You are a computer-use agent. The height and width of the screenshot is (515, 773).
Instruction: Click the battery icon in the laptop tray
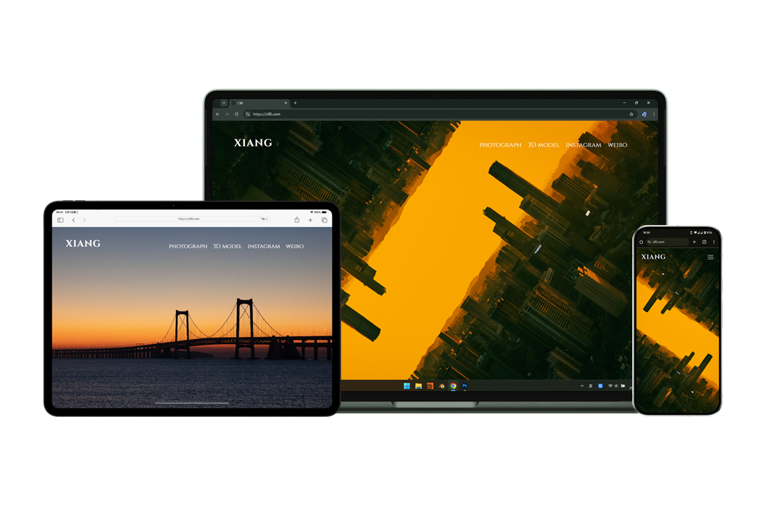click(x=623, y=386)
